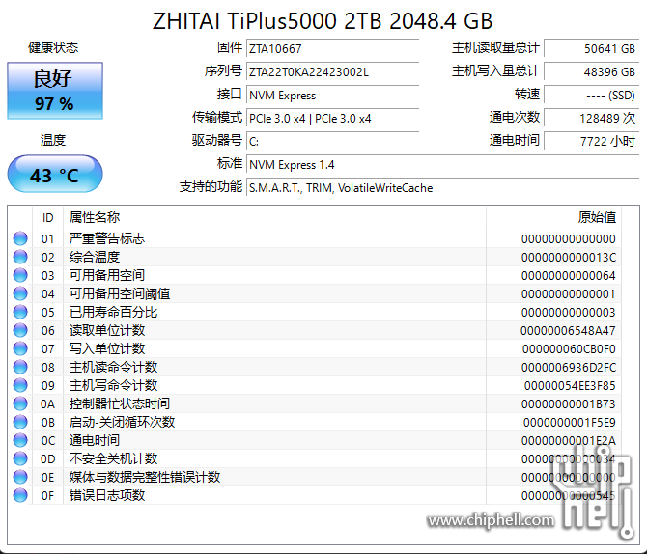Click status orb for 0F 错误日志项数

pyautogui.click(x=20, y=495)
